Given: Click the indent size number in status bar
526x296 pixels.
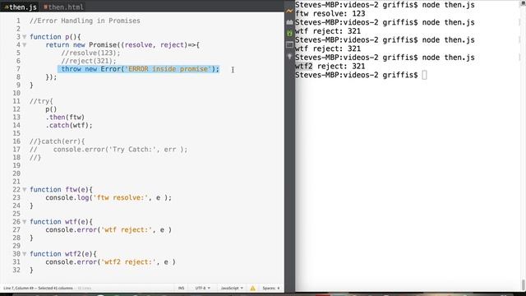Looking at the screenshot, I should point(279,288).
